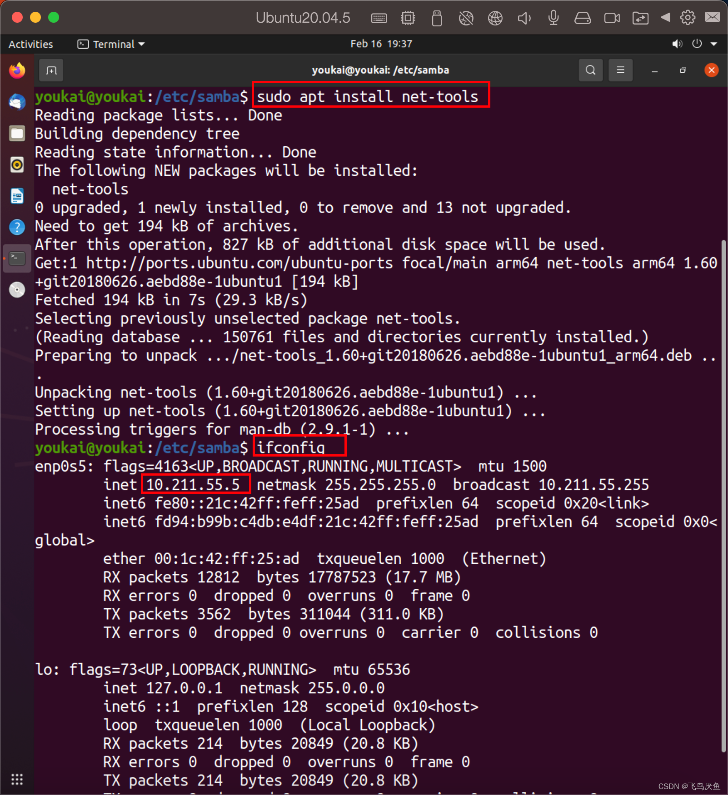Open the terminal hamburger menu
This screenshot has width=728, height=795.
[x=620, y=70]
